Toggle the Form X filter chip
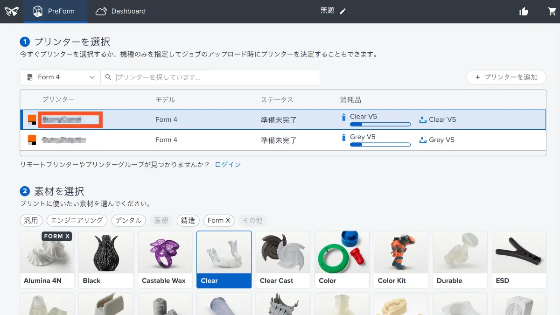 219,220
